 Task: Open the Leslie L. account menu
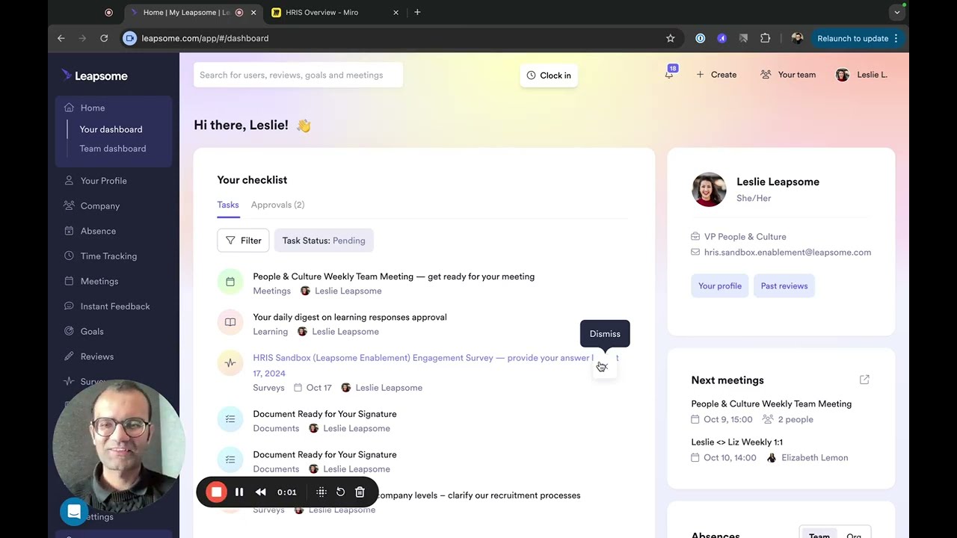click(x=861, y=75)
